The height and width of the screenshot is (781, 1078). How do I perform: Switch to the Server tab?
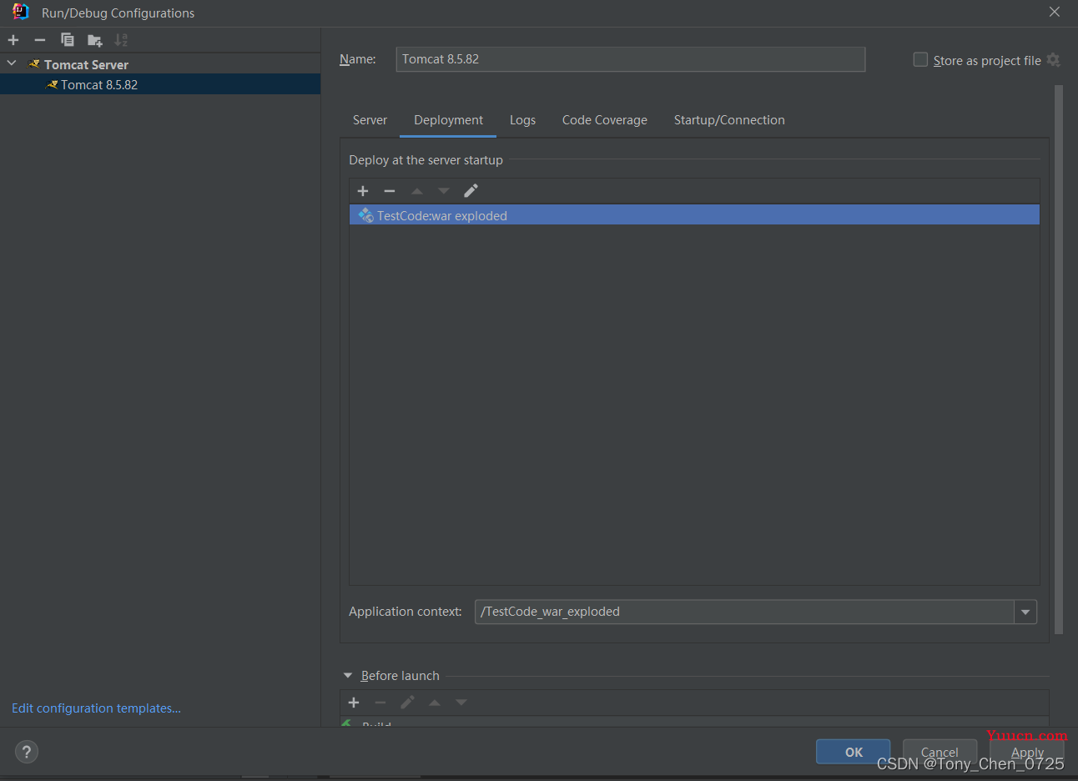pos(370,120)
